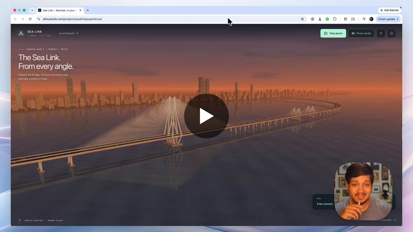Open the Extensions puzzle menu
Image resolution: width=413 pixels, height=232 pixels.
335,19
